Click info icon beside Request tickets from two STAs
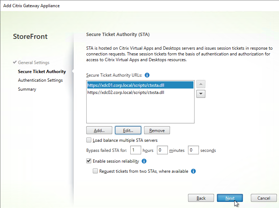279x208 pixels. point(193,171)
